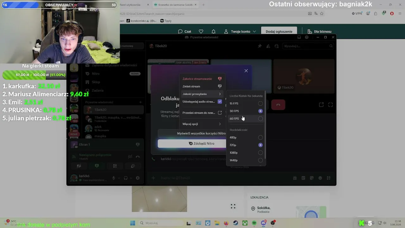The width and height of the screenshot is (405, 228).
Task: Open the notifications bell on OLX header
Action: pyautogui.click(x=214, y=31)
